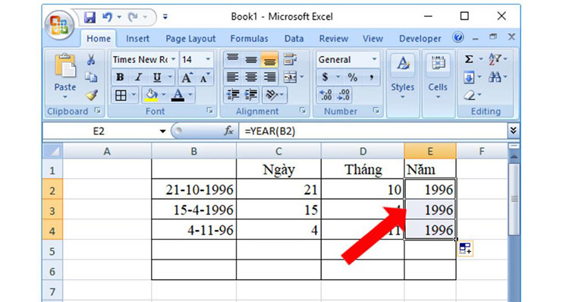Toggle Bold formatting
The image size is (569, 302).
tap(120, 77)
